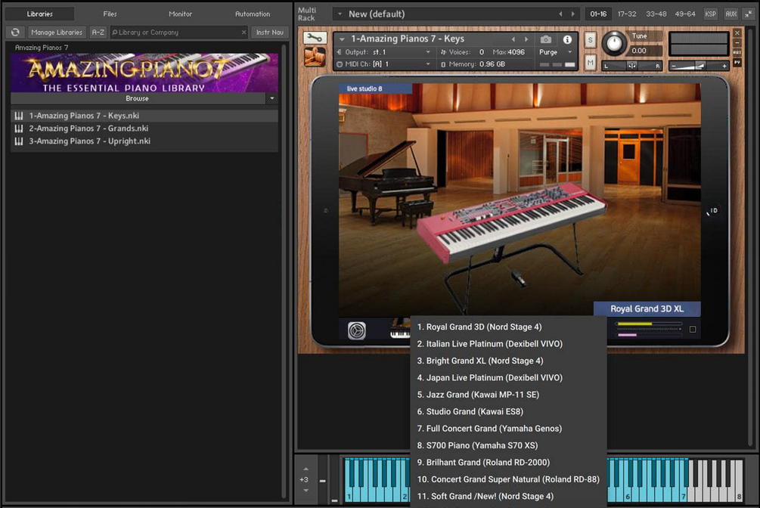
Task: Toggle the PV button on instrument header
Action: 737,63
